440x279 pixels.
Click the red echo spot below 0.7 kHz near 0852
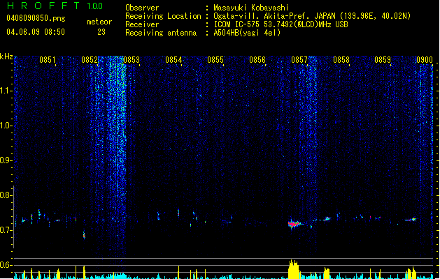(84, 234)
